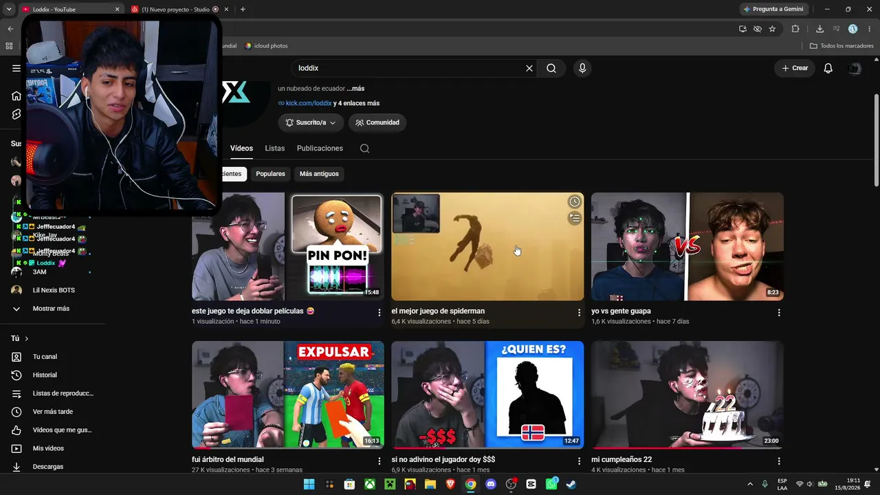This screenshot has width=880, height=495.
Task: Open Chrome media controls icon
Action: coord(836,29)
